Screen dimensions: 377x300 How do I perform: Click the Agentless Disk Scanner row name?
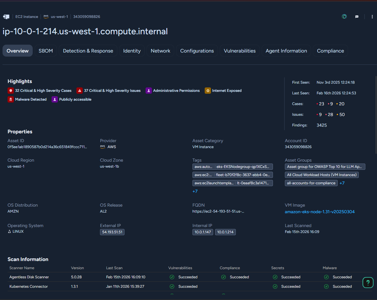tap(29, 277)
